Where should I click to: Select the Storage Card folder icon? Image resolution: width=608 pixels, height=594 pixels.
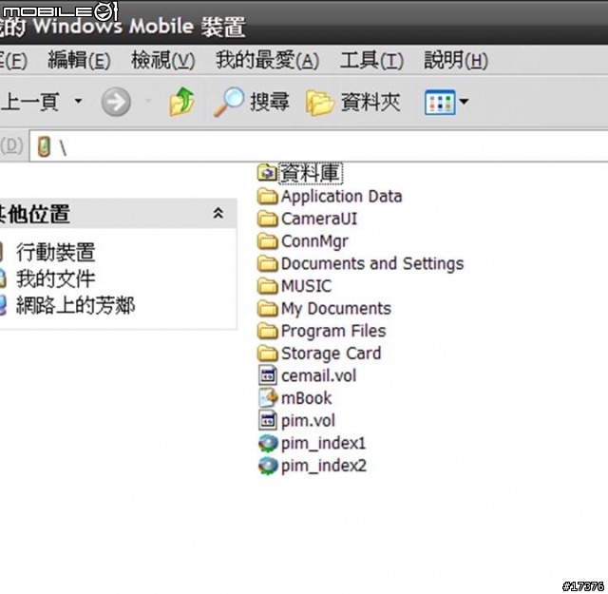[268, 354]
